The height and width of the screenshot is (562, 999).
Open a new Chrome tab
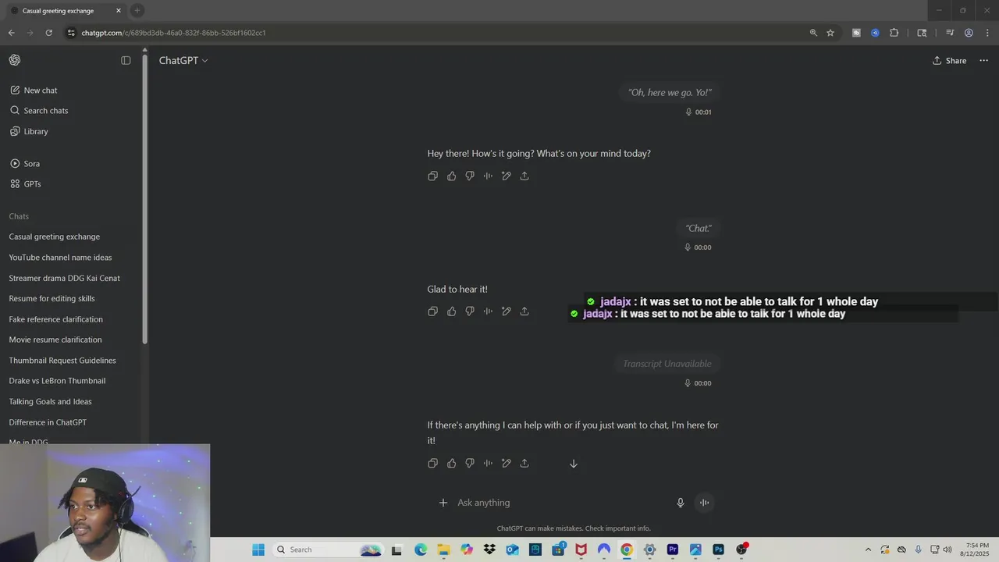(137, 10)
